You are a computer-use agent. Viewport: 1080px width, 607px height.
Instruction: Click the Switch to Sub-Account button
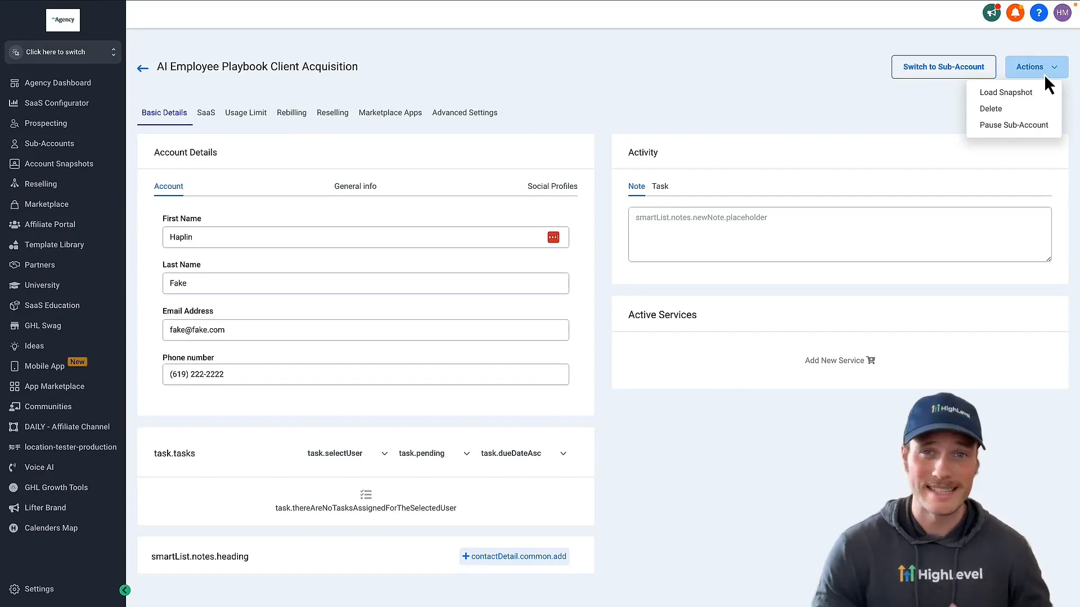pyautogui.click(x=944, y=67)
